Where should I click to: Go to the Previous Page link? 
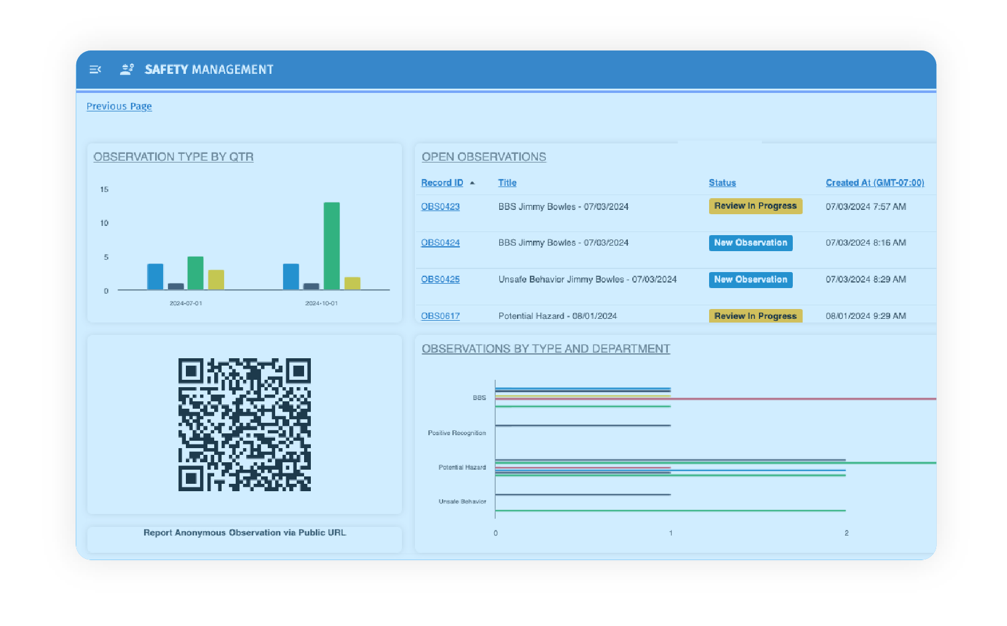[119, 106]
